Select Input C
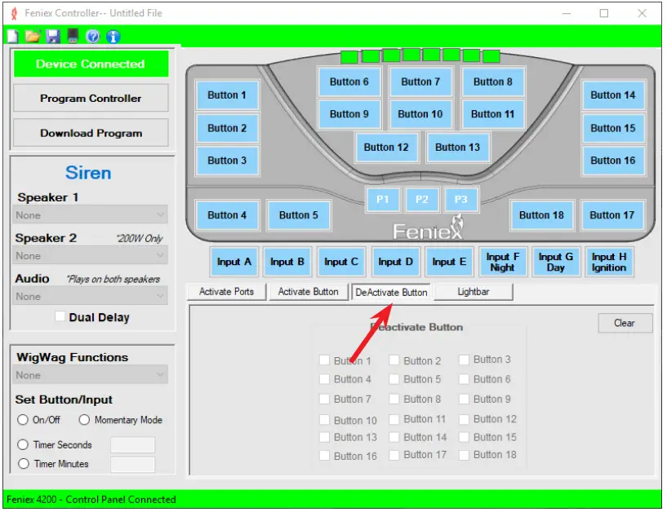 click(341, 262)
